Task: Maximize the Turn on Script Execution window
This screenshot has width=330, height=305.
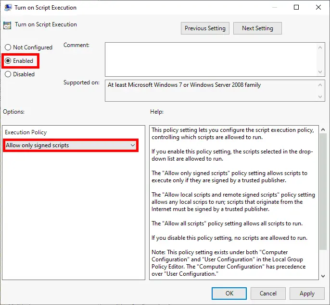Action: pyautogui.click(x=296, y=7)
